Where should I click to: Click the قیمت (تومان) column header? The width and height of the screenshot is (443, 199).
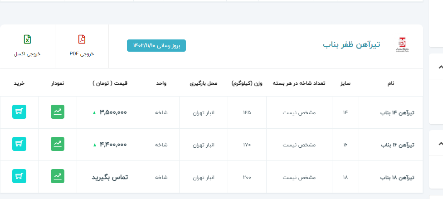(110, 83)
